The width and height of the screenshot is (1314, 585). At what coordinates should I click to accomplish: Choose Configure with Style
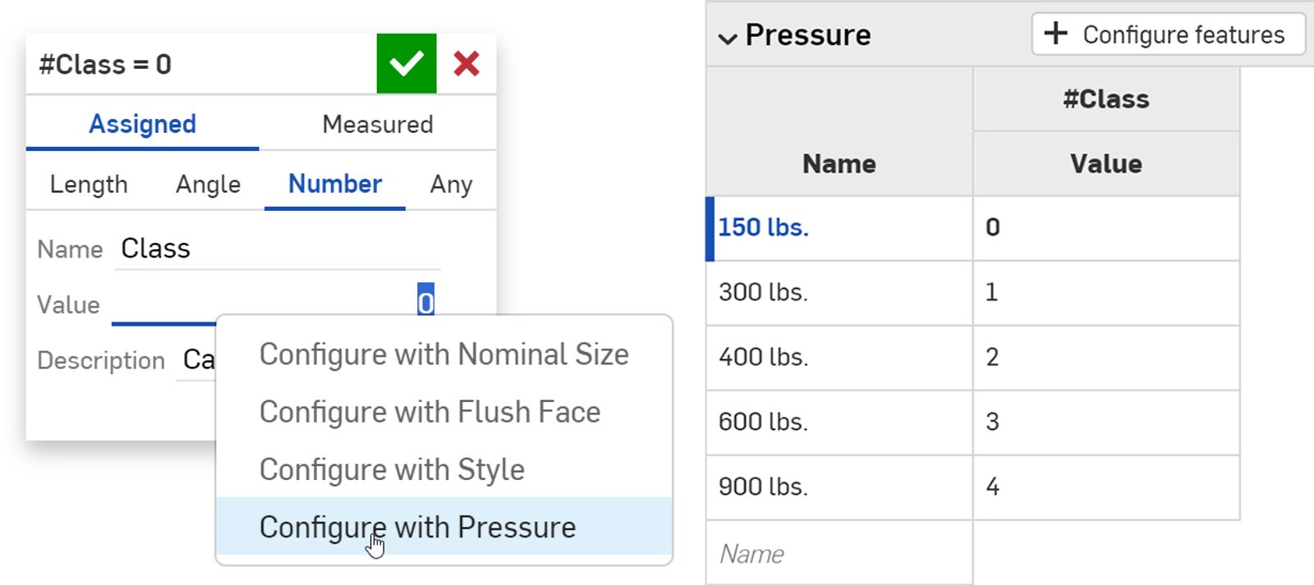[x=392, y=469]
